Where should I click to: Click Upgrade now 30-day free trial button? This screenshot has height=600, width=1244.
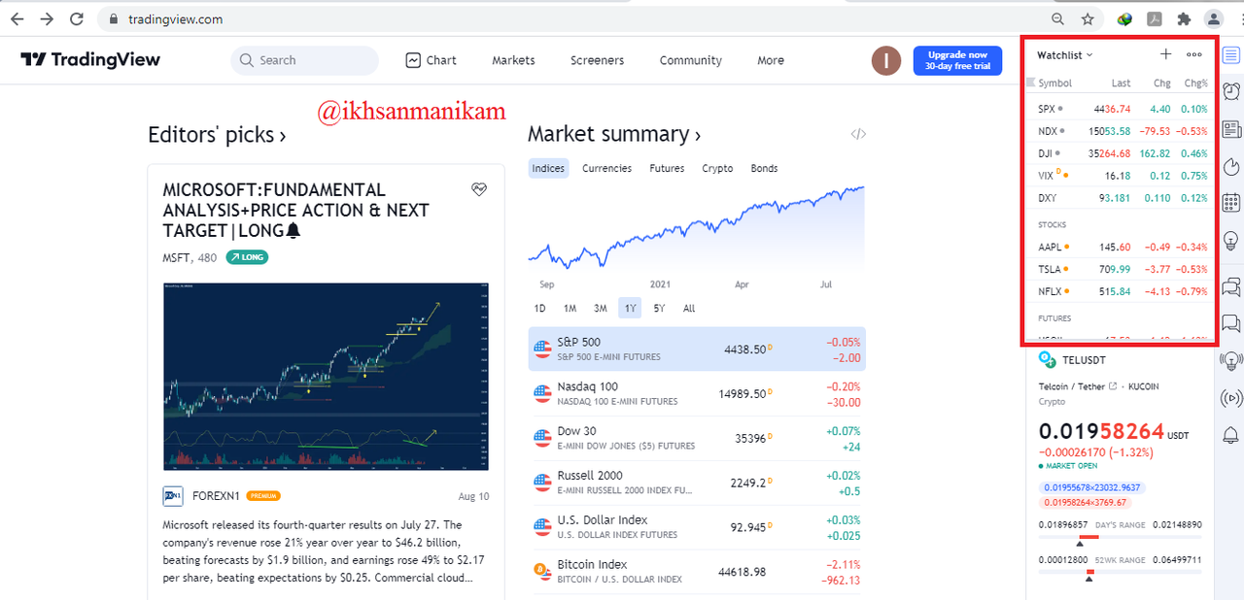957,60
